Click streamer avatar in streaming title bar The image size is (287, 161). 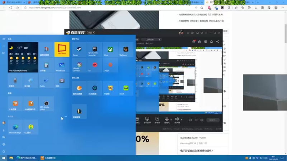pos(181,33)
